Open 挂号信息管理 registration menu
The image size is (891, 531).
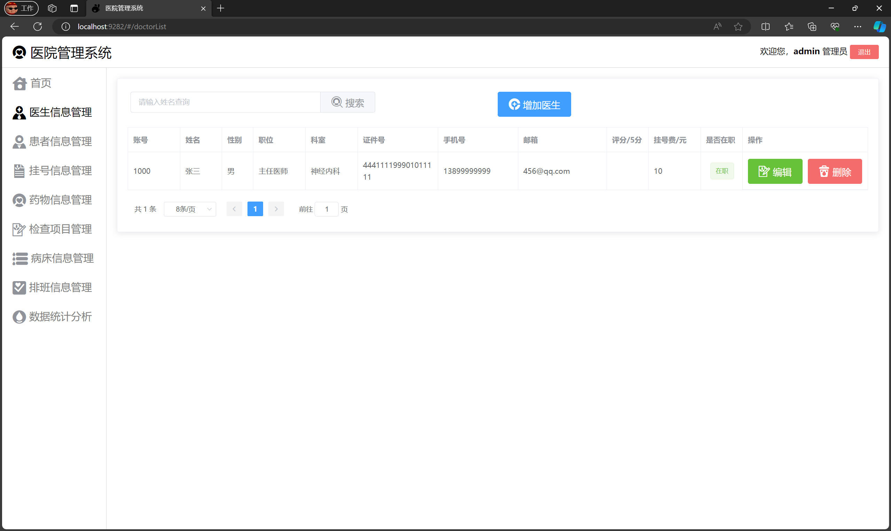coord(52,171)
